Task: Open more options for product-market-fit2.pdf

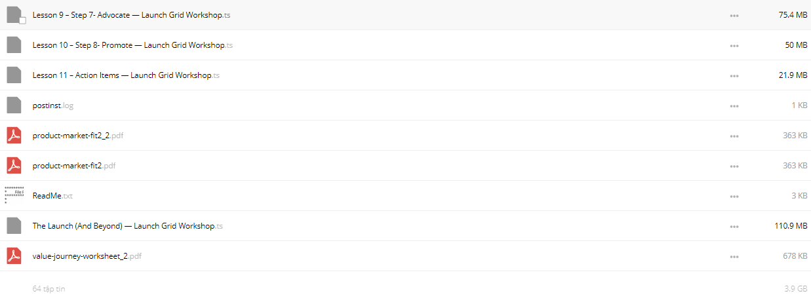Action: click(734, 166)
